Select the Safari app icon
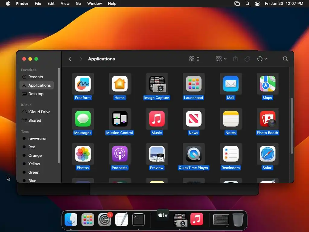 point(267,154)
